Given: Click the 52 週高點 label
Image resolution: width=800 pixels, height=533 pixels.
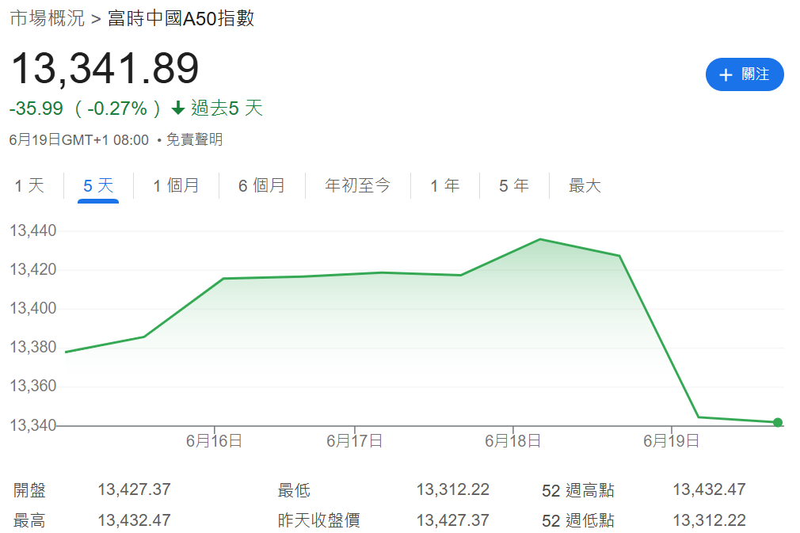Looking at the screenshot, I should 578,490.
